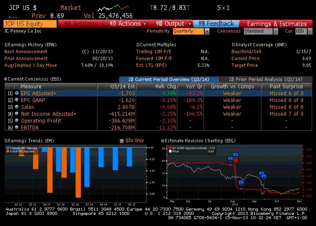Click the Vol 25,476,456 value

click(x=115, y=16)
